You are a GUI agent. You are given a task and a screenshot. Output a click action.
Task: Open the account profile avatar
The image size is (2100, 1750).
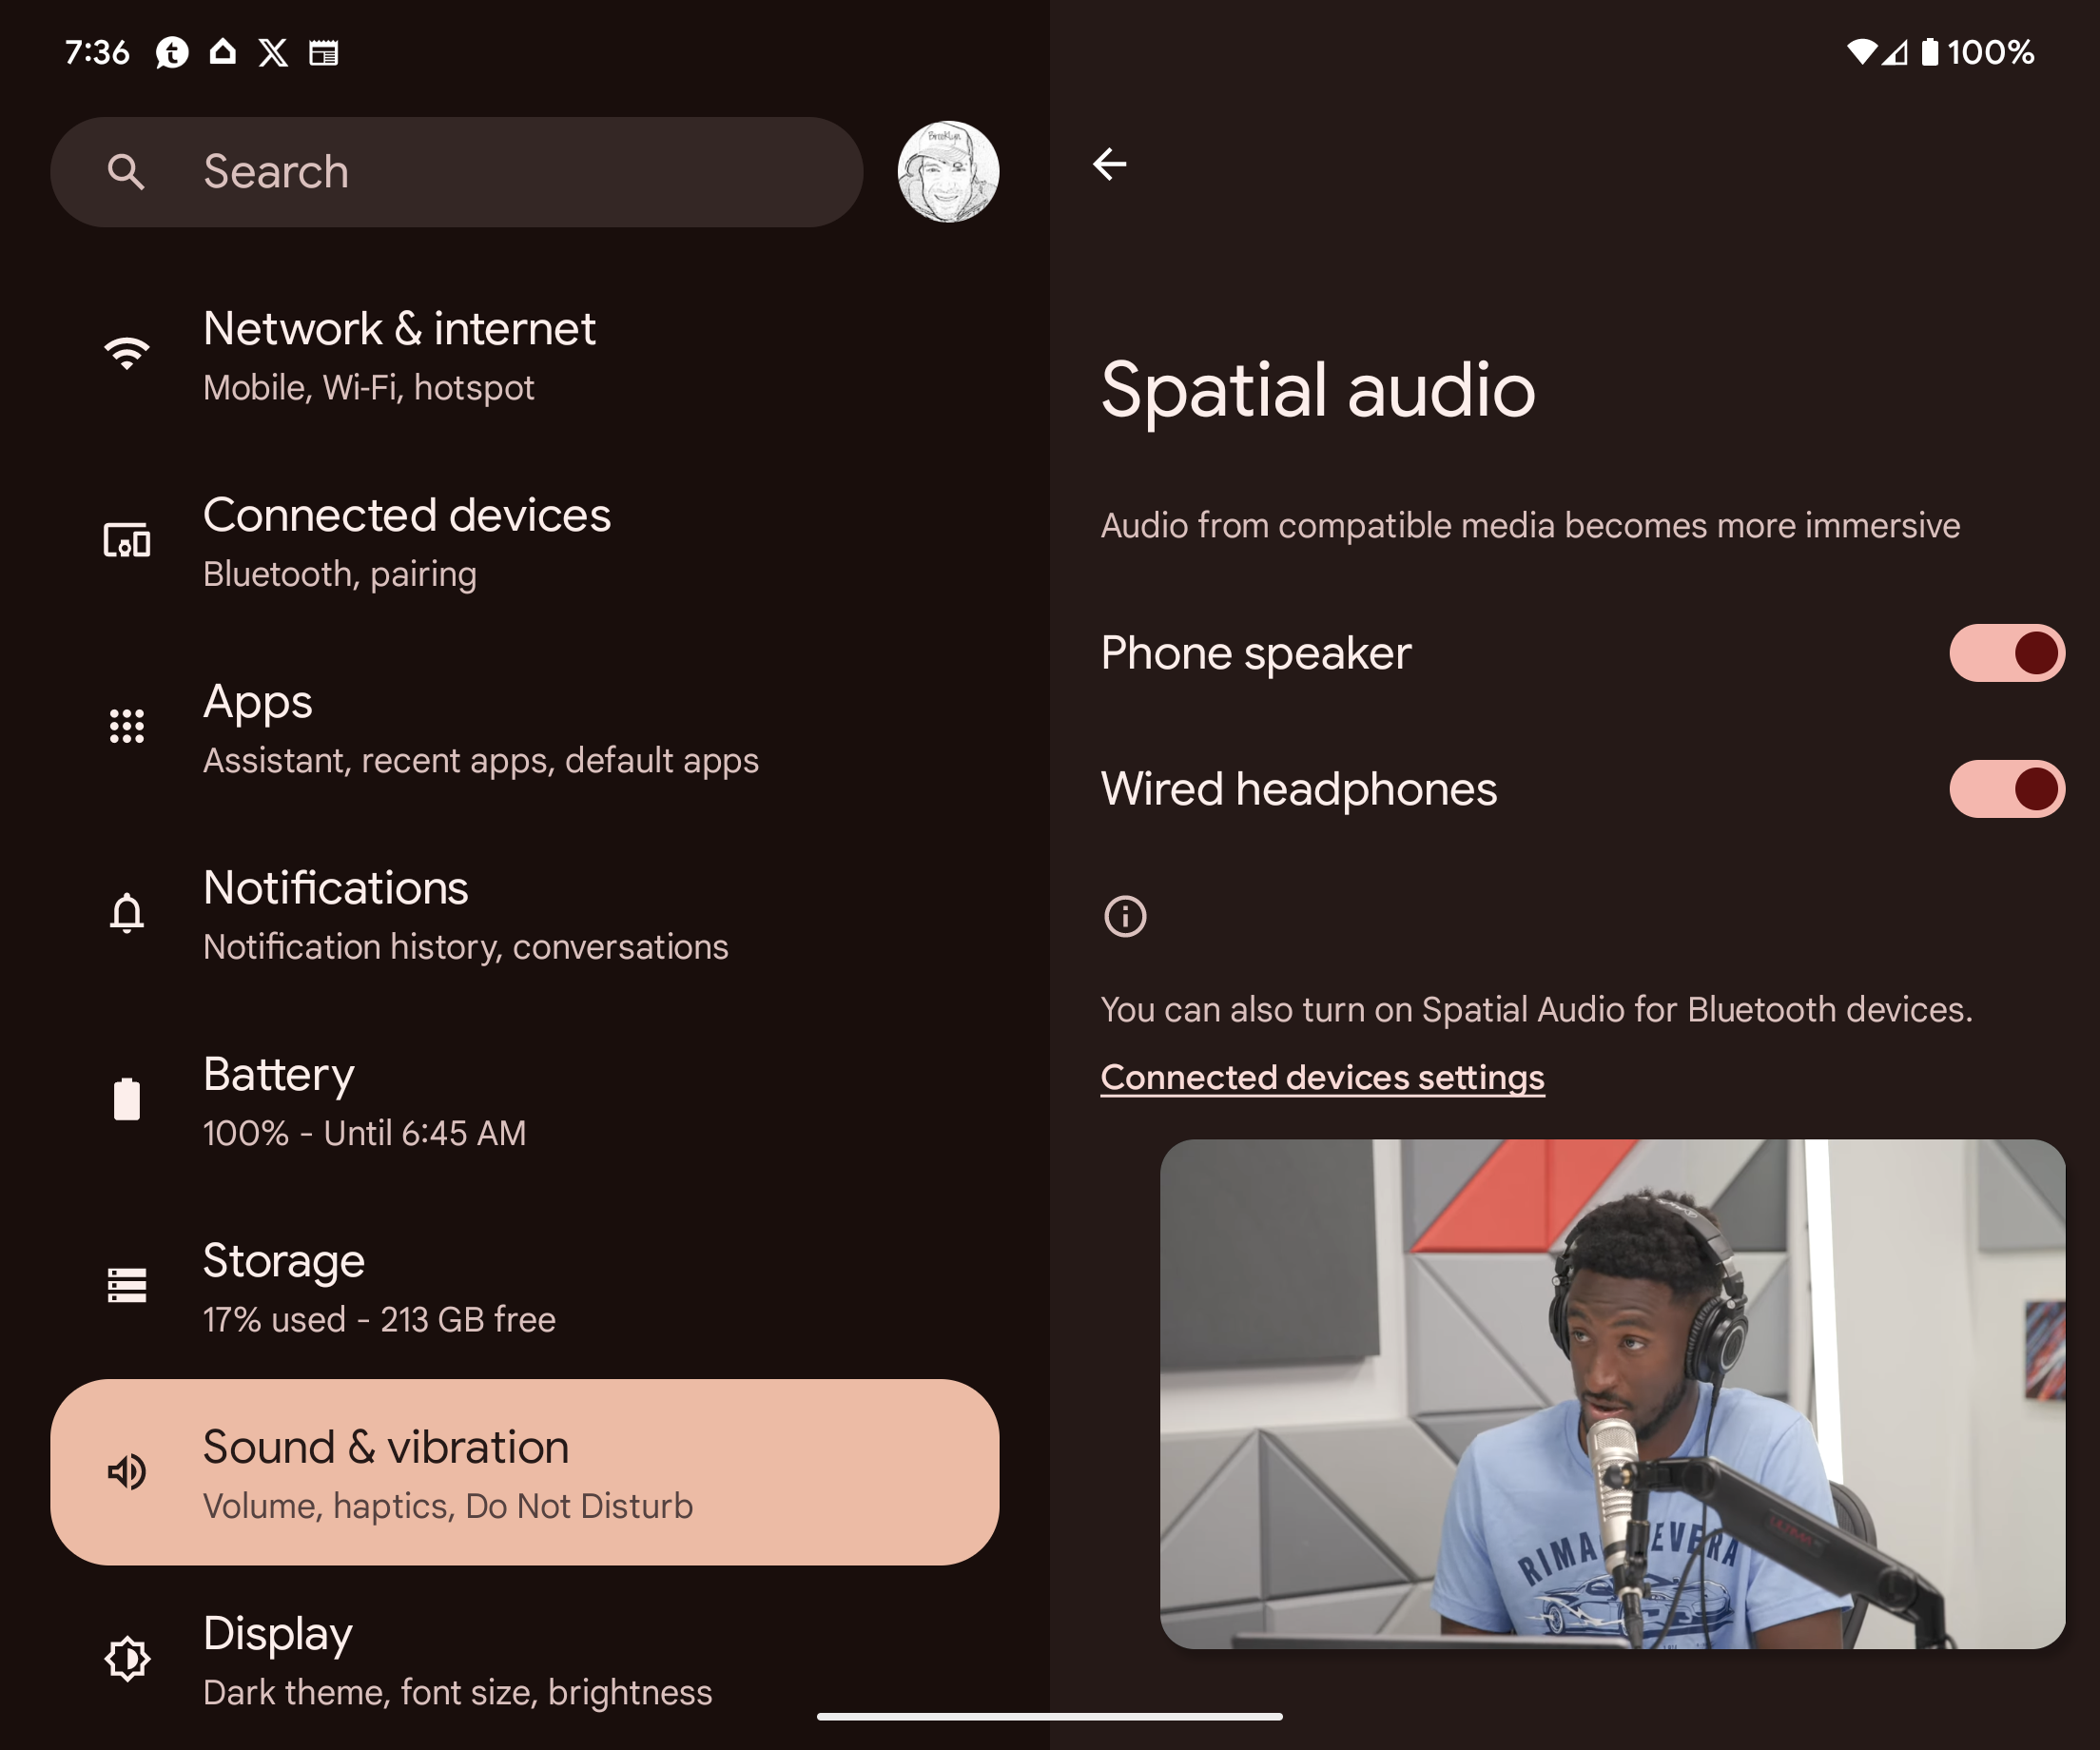click(947, 172)
